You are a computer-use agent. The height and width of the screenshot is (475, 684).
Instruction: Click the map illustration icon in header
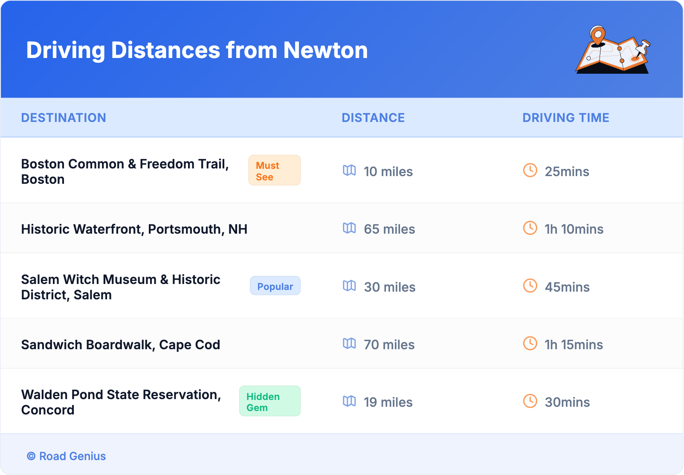613,50
